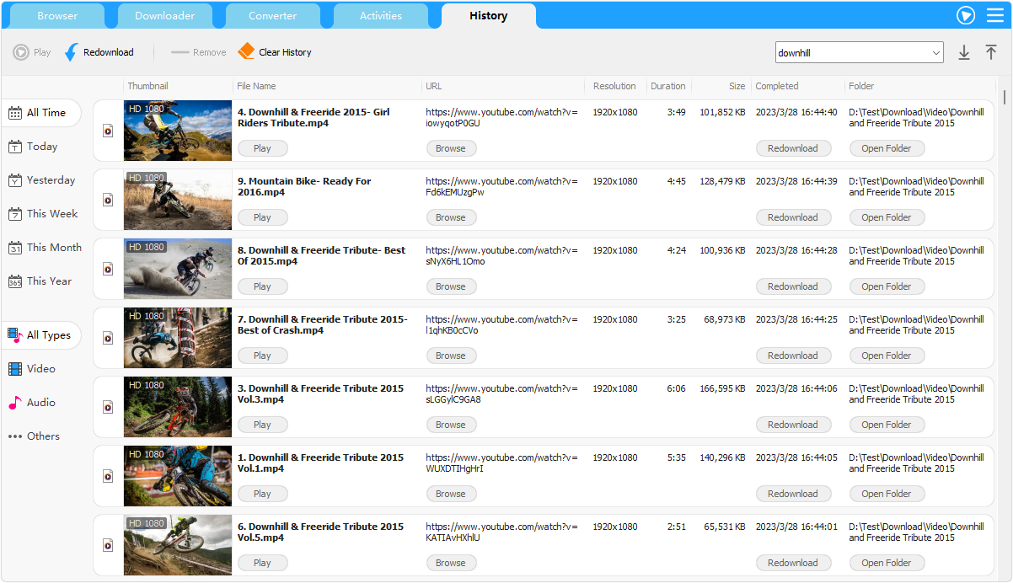Screen dimensions: 1013x583
Task: Click the sort descending arrow icon
Action: (x=964, y=52)
